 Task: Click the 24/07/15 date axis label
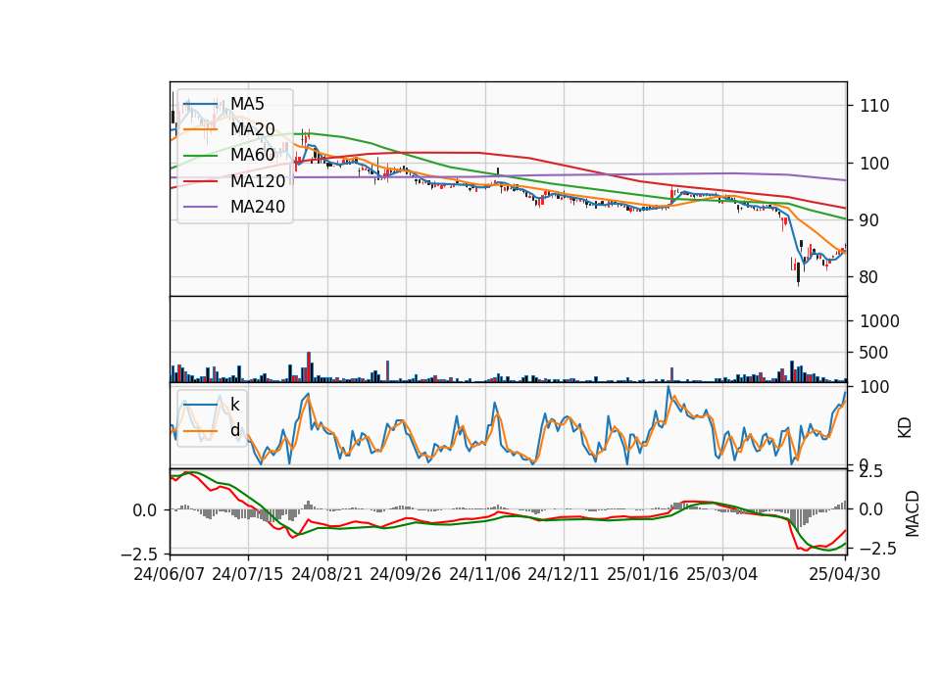click(247, 574)
